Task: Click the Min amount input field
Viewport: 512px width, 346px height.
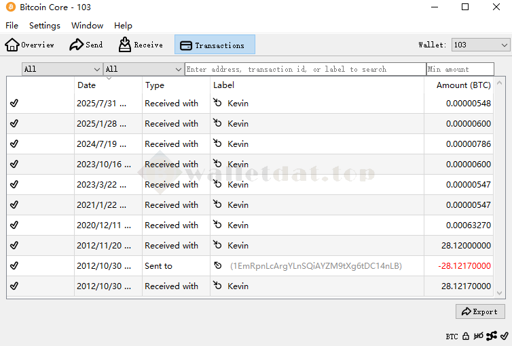Action: (x=460, y=69)
